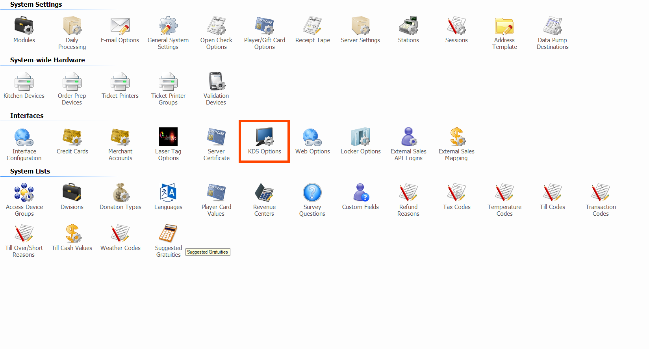Open Access Device Groups
The image size is (649, 349).
[x=24, y=193]
